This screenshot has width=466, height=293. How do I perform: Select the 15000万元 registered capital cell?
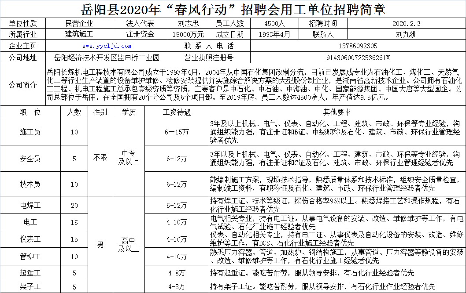[x=189, y=34]
